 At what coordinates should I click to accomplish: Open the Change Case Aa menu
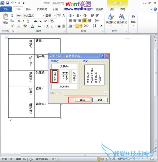(x=40, y=26)
